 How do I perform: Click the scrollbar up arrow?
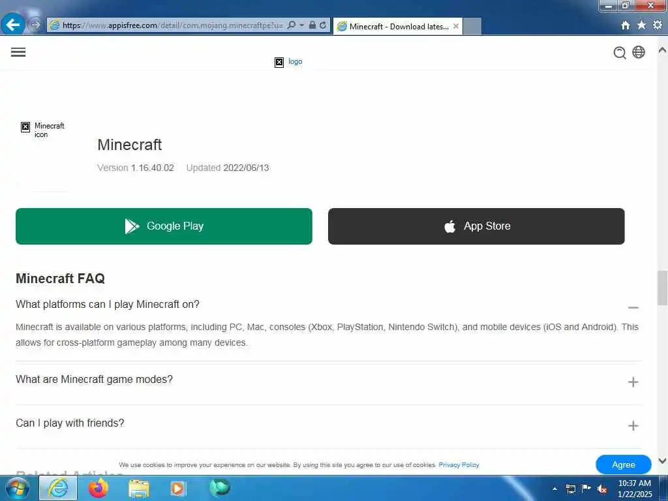tap(662, 50)
